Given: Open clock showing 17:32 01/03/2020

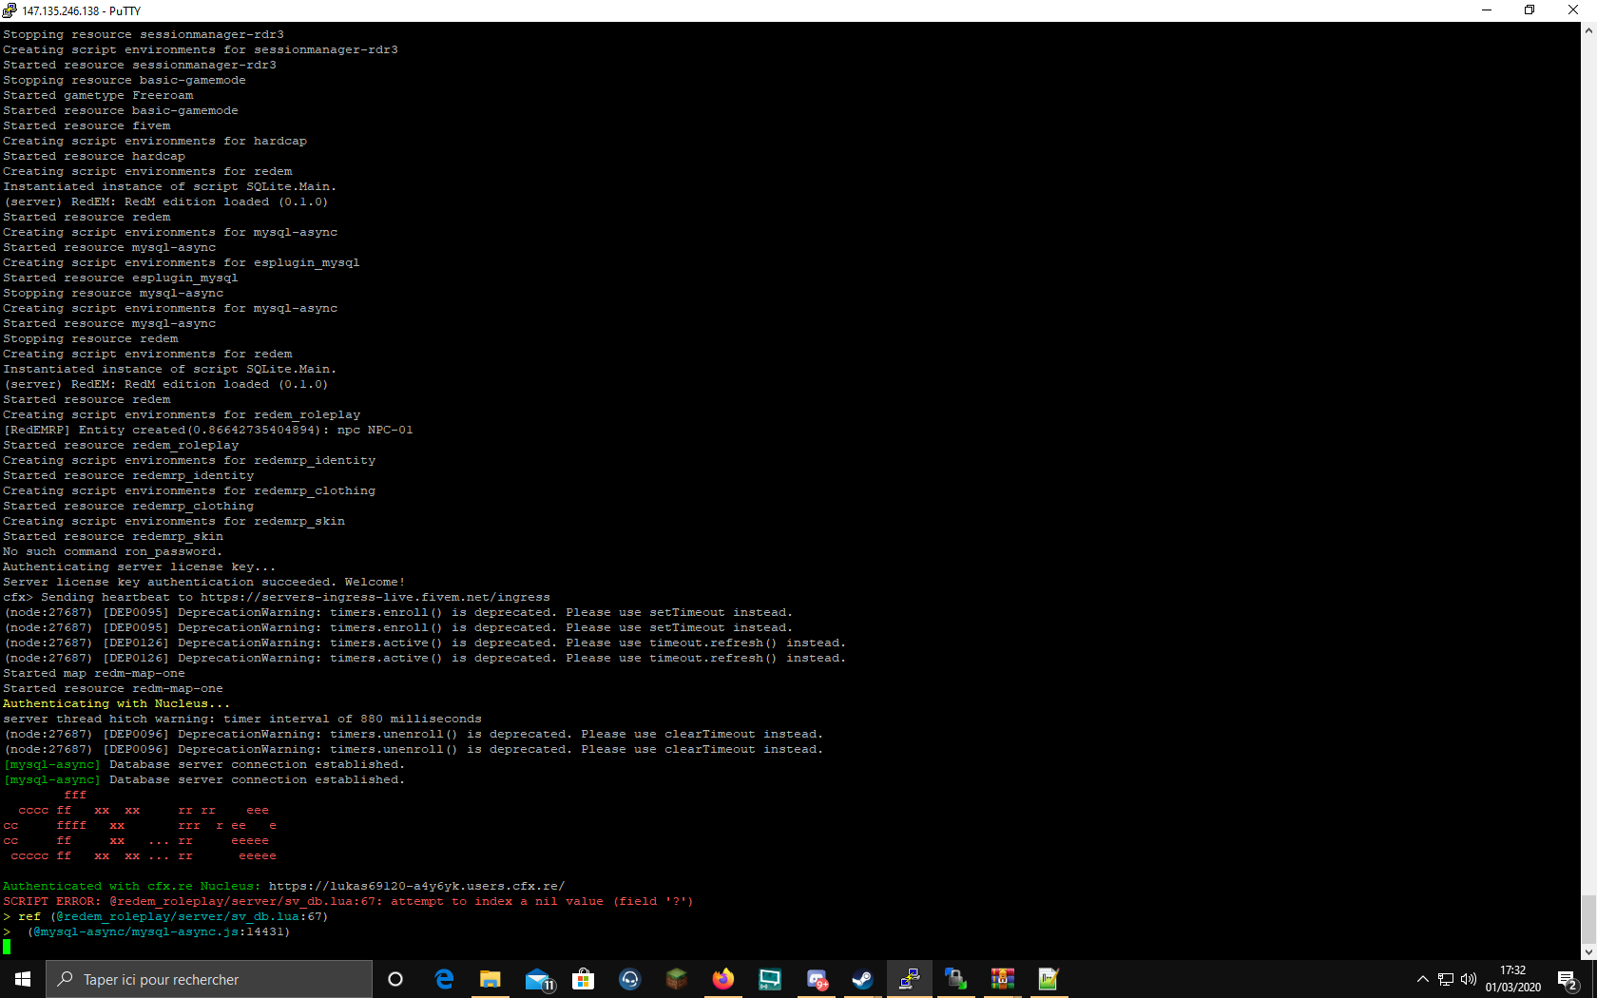Looking at the screenshot, I should (1513, 979).
